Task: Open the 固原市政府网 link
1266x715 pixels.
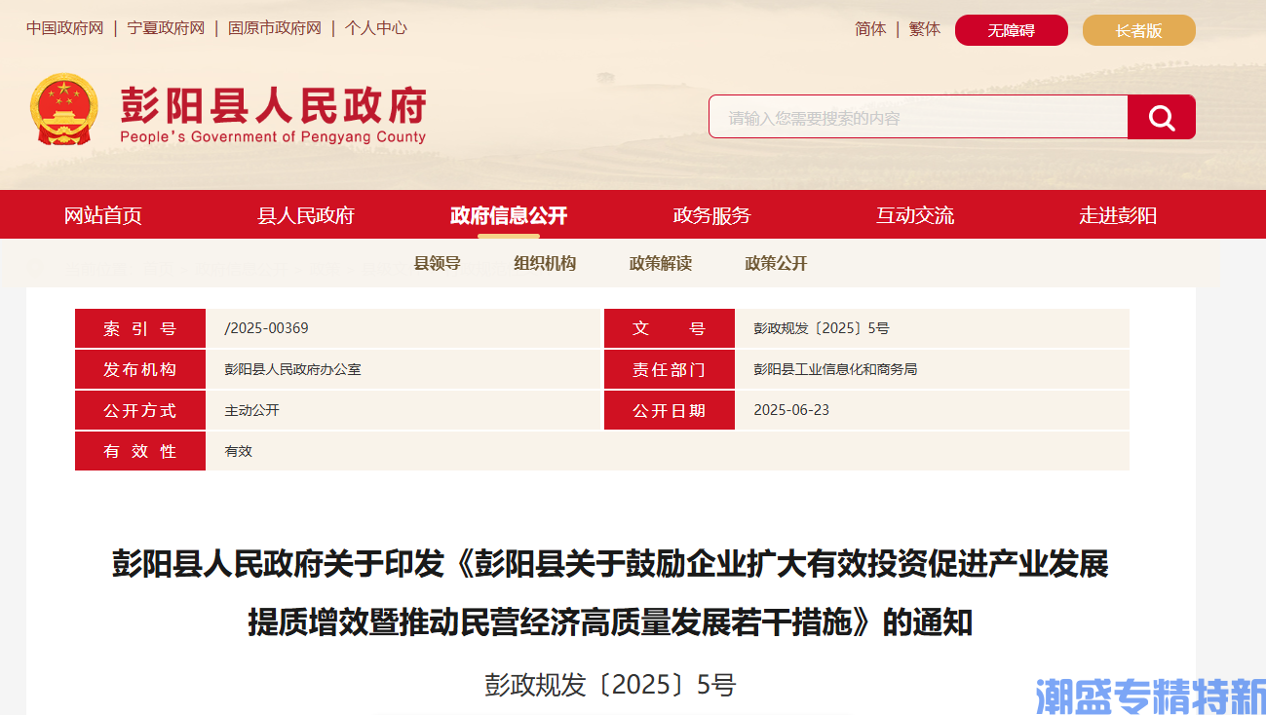Action: coord(275,28)
